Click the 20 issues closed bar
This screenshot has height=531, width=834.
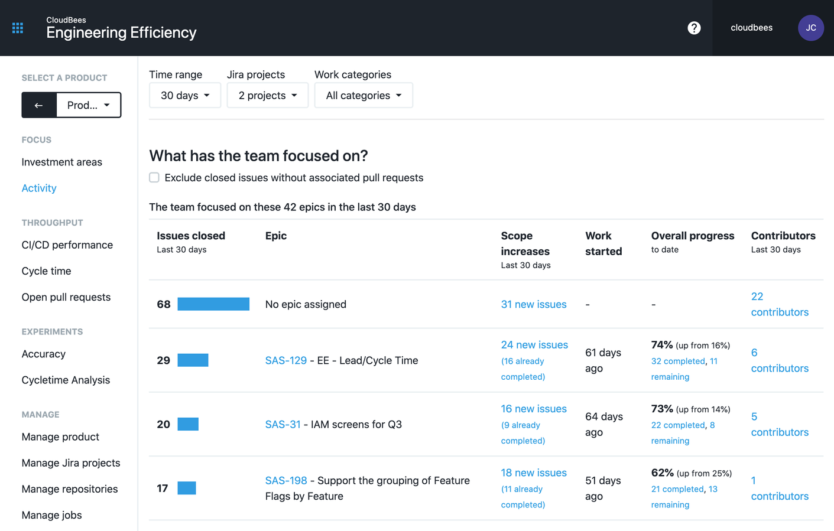(188, 424)
